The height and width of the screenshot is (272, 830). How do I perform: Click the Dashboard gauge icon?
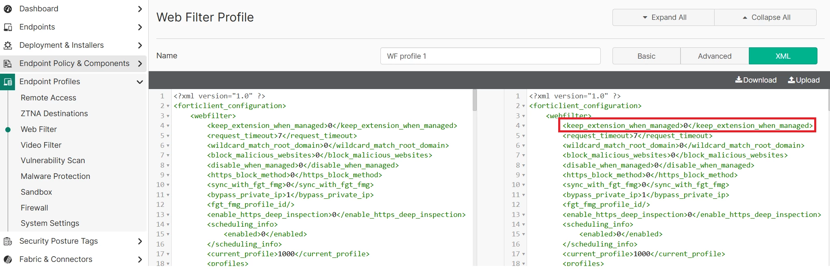tap(8, 9)
